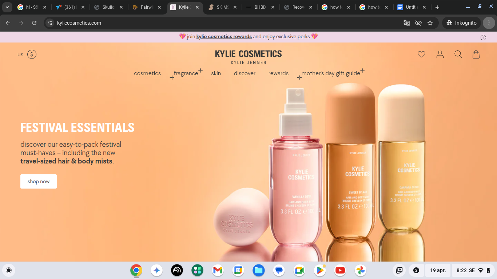This screenshot has width=497, height=279.
Task: View site information in address bar
Action: pos(50,23)
